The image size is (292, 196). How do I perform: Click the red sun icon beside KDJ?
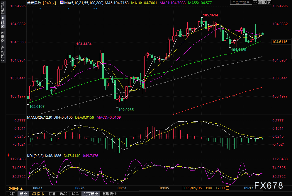pos(9,155)
